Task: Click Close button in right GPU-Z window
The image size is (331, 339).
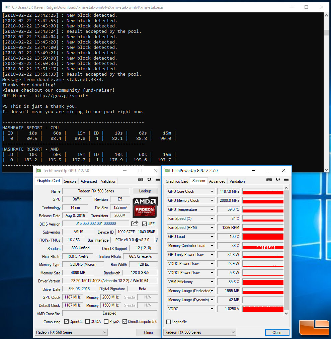Action: point(277,333)
